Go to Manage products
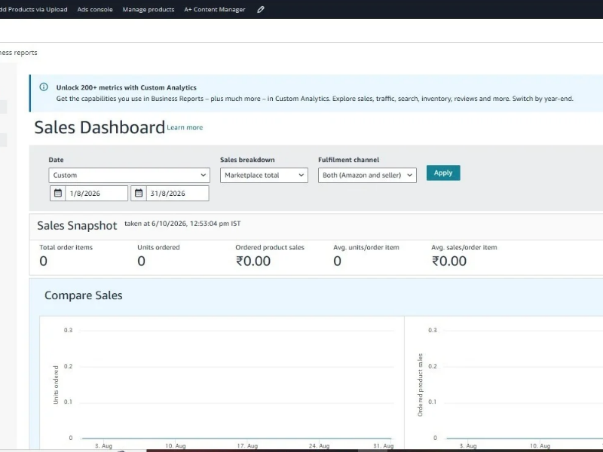Viewport: 603px width, 452px height. coord(148,10)
